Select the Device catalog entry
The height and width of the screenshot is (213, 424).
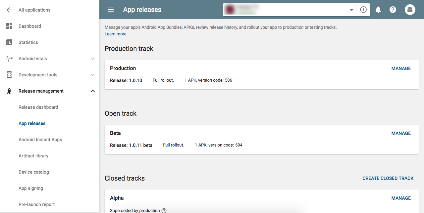click(x=34, y=172)
